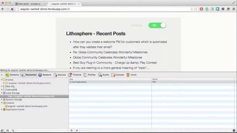Select the angular-cached-demo browser tab

[x=64, y=4]
